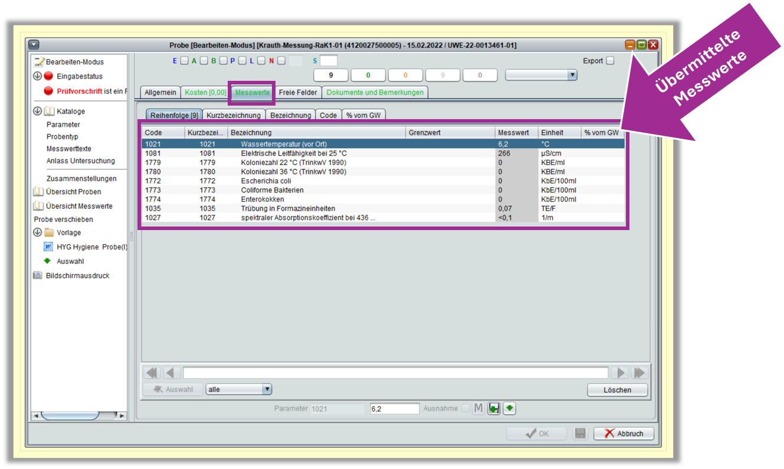784x469 pixels.
Task: Click the Bildschirmausdruck camera icon
Action: point(38,276)
